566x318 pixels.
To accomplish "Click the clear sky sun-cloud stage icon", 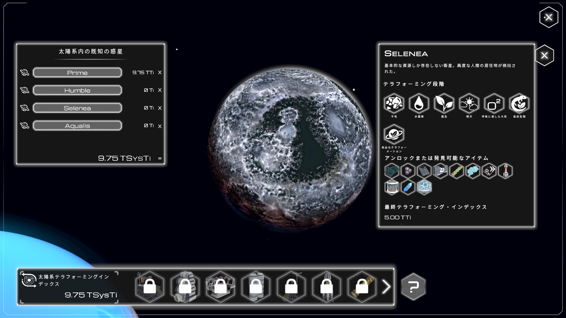I will (469, 104).
